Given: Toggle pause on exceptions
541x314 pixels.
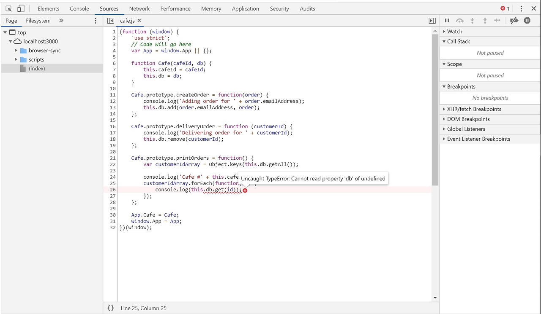Looking at the screenshot, I should [x=527, y=21].
